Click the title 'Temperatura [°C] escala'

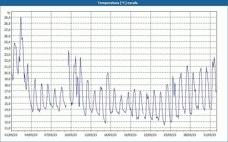pyautogui.click(x=118, y=3)
